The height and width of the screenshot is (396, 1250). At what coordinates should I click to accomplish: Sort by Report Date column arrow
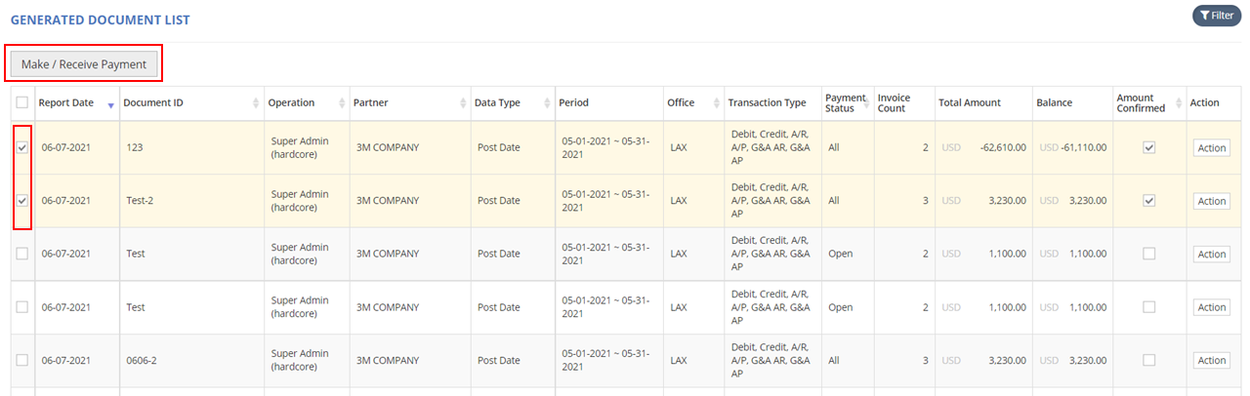click(x=110, y=103)
